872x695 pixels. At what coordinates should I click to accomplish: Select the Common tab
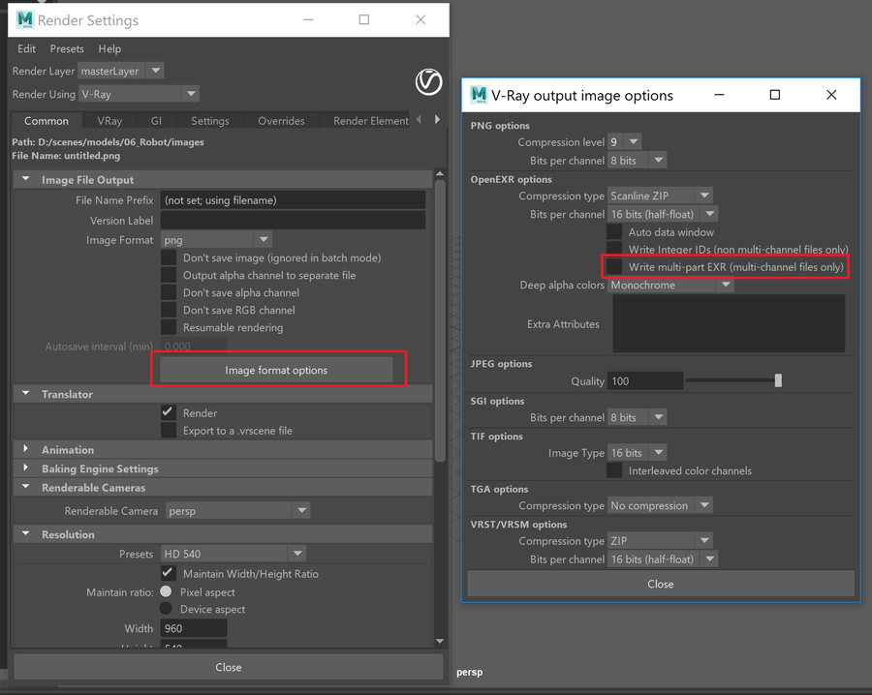(x=47, y=121)
